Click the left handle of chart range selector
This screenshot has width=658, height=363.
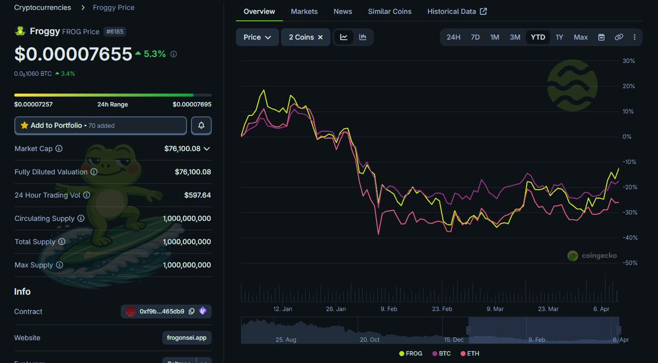[469, 330]
